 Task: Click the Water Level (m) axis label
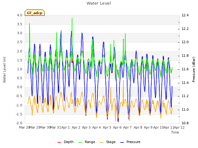(x=4, y=70)
